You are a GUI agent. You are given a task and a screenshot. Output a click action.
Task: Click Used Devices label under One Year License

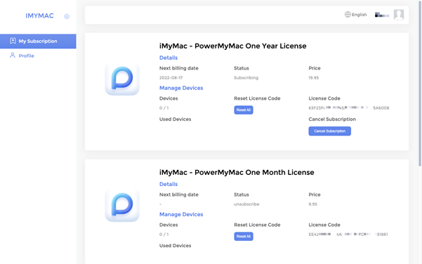(x=176, y=119)
